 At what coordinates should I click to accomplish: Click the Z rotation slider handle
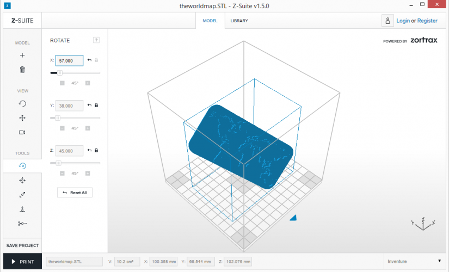(58, 163)
